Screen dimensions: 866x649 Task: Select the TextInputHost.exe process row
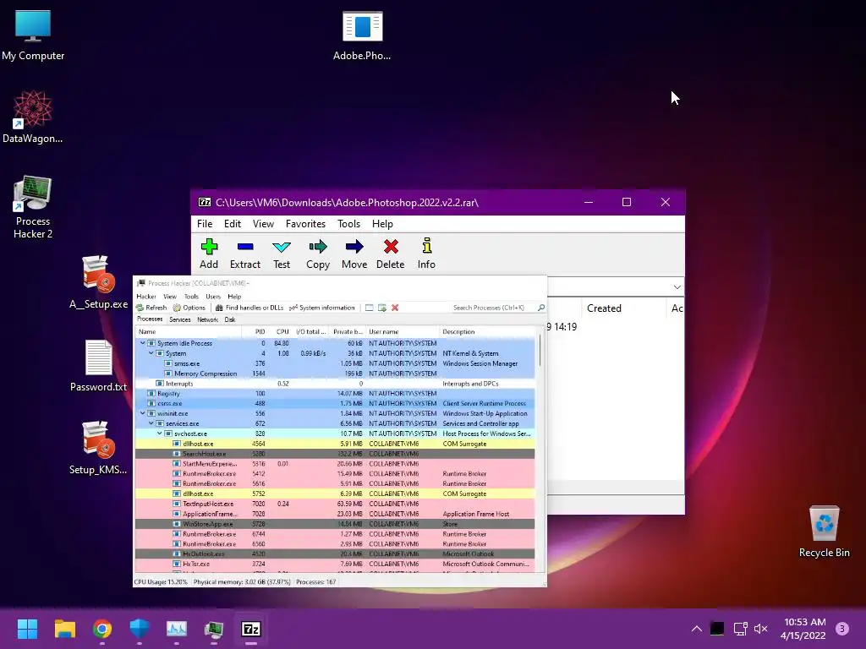coord(335,504)
